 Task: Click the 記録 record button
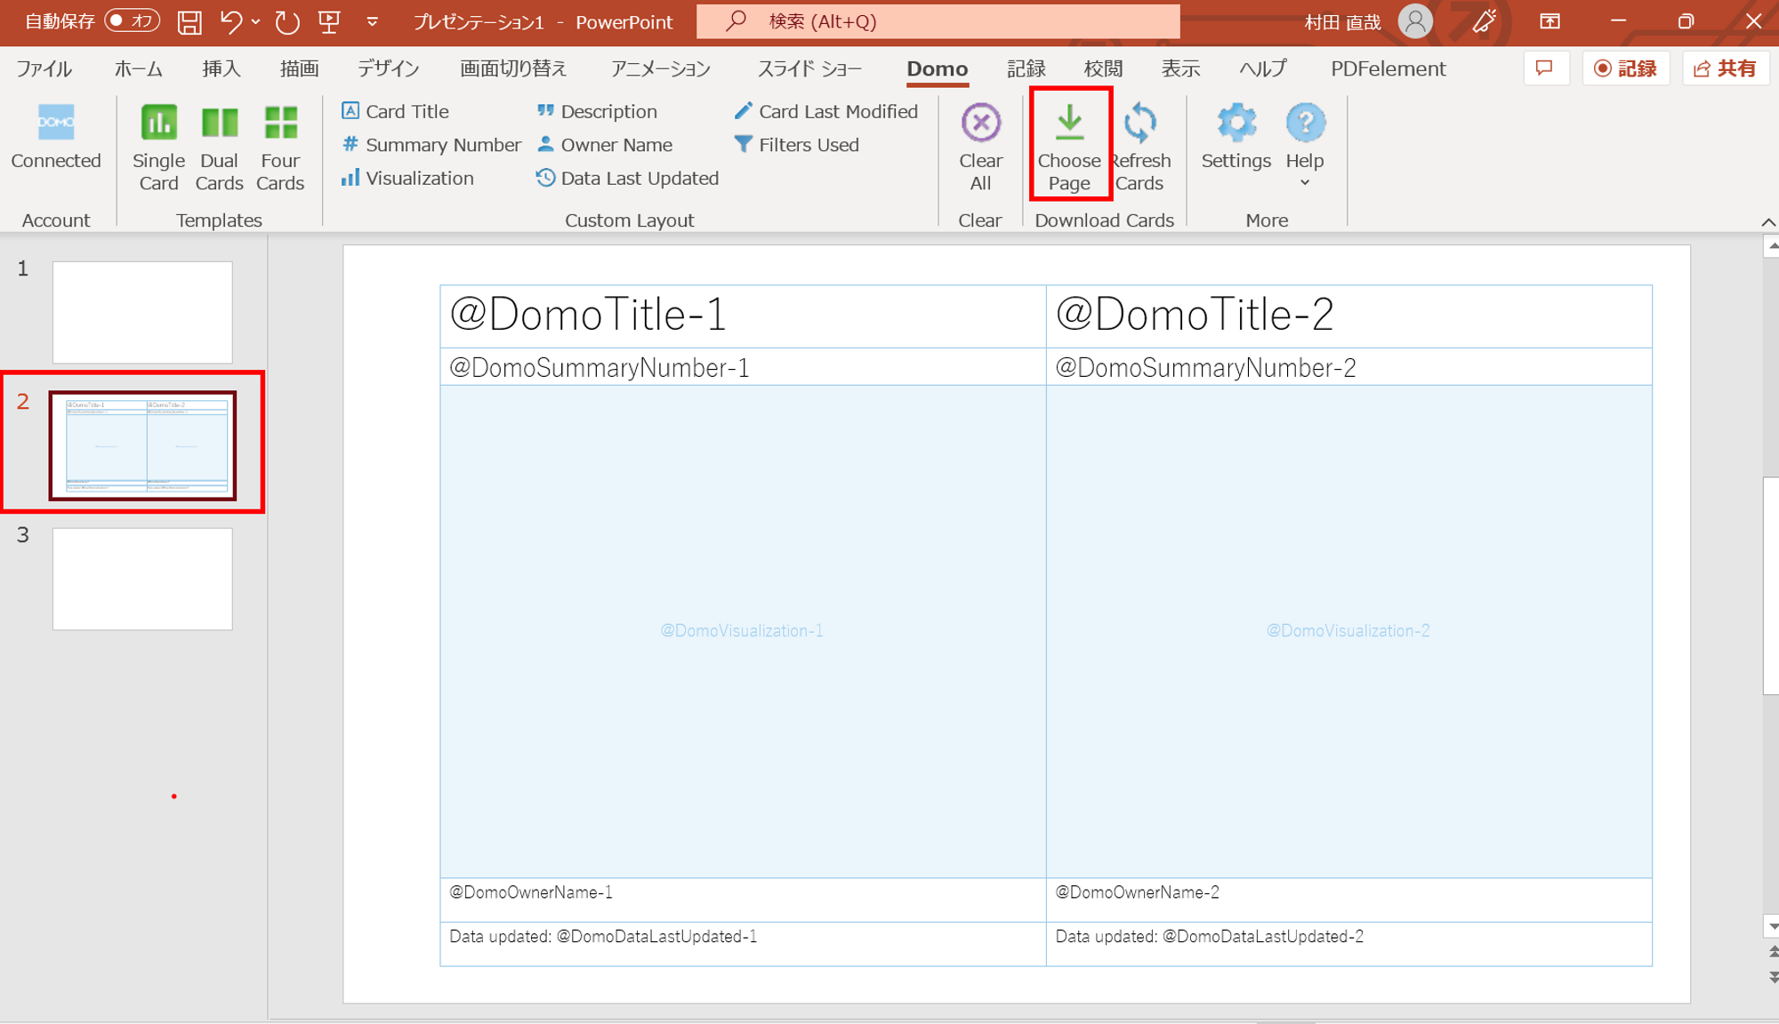1625,68
